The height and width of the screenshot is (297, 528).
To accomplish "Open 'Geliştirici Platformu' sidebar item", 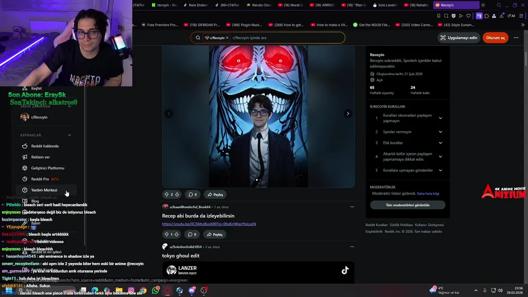I will tap(46, 168).
